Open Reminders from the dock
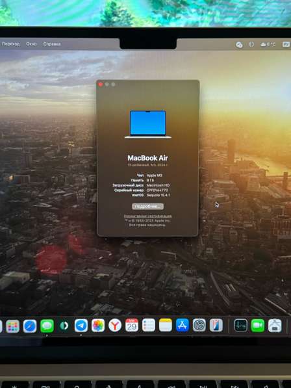This screenshot has height=388, width=291. (x=149, y=325)
